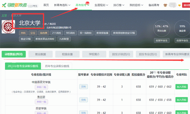Click the 53%:47% 男女比例 circle
Screen dimensions: 190x114
[x=161, y=28]
